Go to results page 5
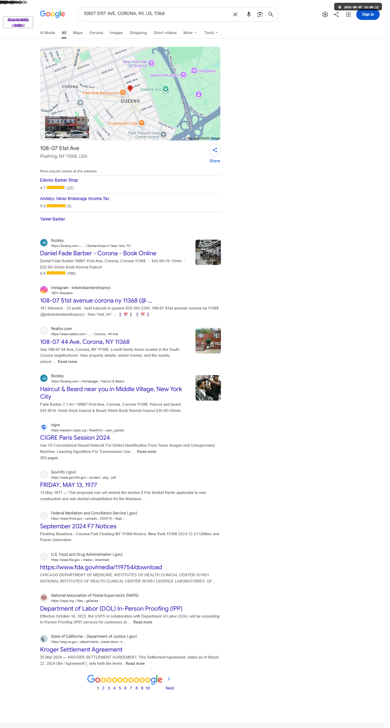The image size is (390, 728). point(120,688)
